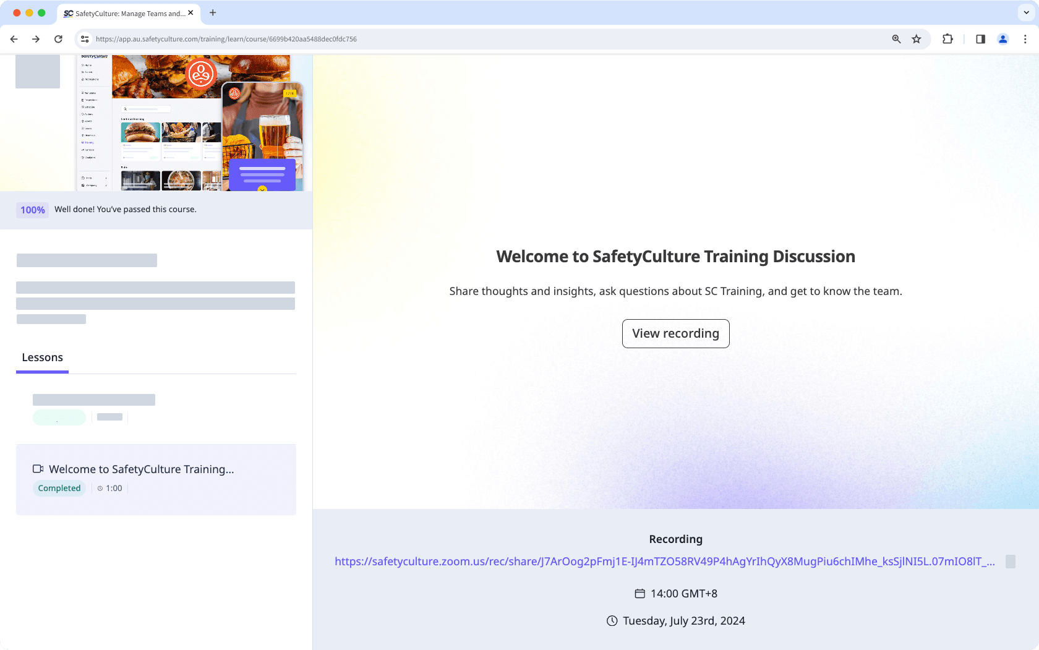Click the View recording button

click(x=675, y=333)
